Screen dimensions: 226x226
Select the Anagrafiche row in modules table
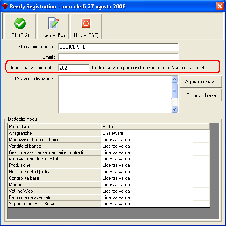coord(109,133)
